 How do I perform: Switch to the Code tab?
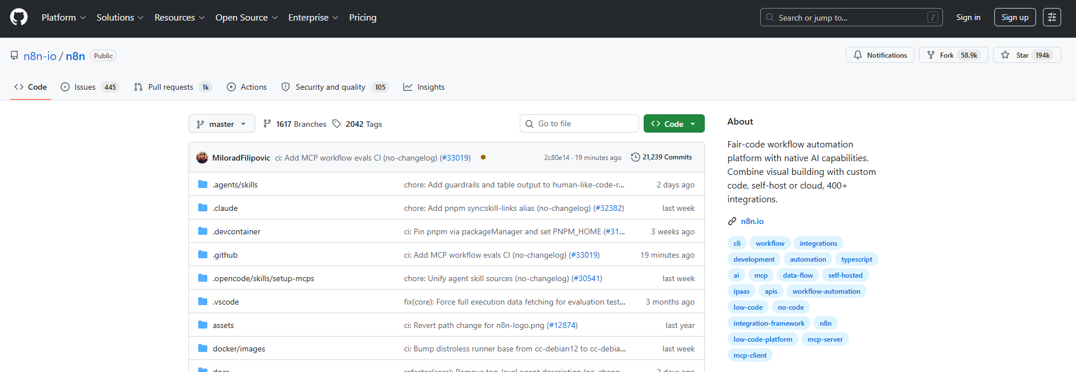(x=31, y=87)
